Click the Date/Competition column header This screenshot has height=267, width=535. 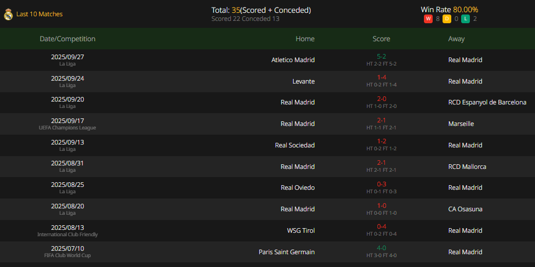click(67, 39)
